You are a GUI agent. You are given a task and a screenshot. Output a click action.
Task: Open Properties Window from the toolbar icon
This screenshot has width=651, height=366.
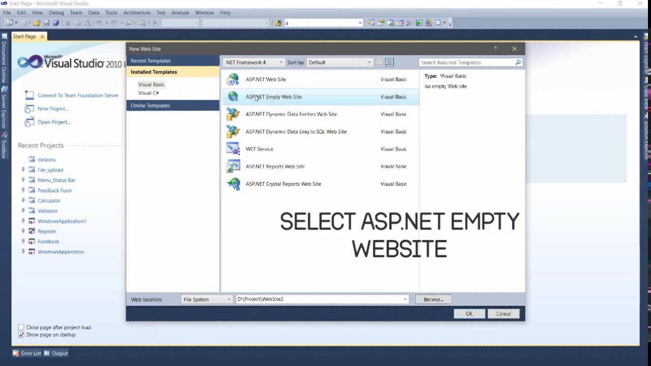pyautogui.click(x=381, y=23)
